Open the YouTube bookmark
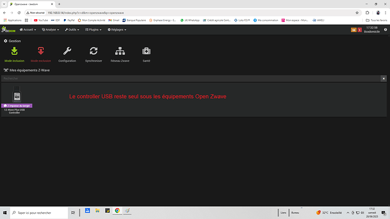This screenshot has width=390, height=219. coord(41,20)
